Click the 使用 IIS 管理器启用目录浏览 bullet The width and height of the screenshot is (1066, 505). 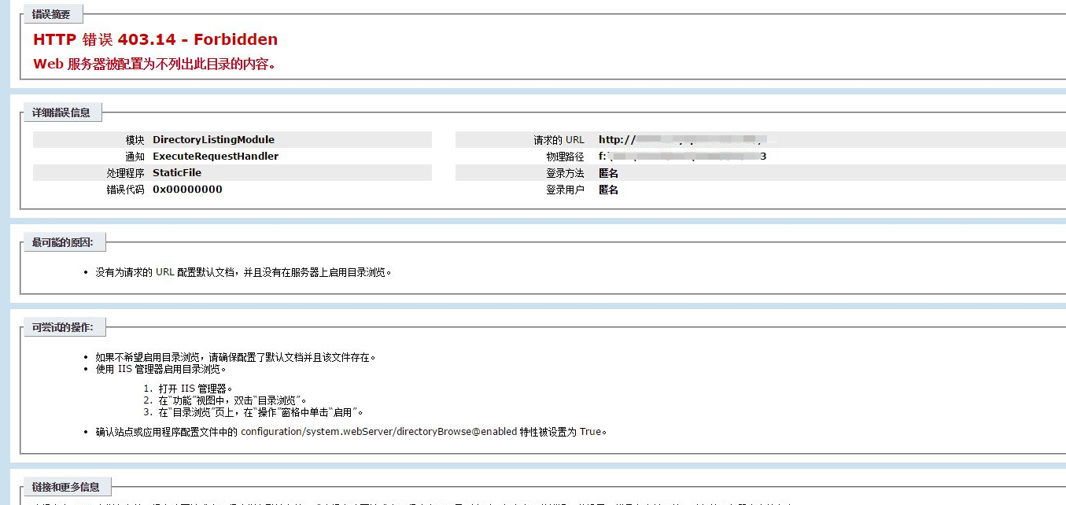click(x=160, y=369)
